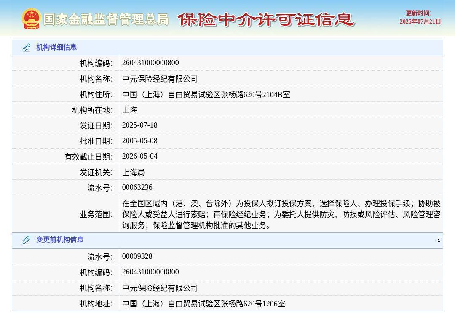Click 中元保险经纪有限公司 in the top details table
This screenshot has width=455, height=317.
160,79
